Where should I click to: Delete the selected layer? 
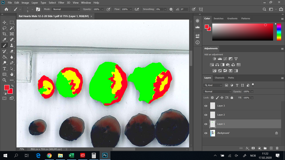pos(277,148)
